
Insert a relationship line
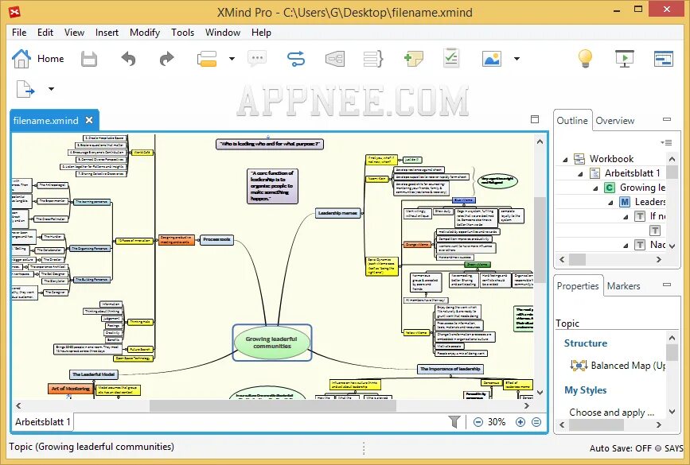click(x=296, y=59)
